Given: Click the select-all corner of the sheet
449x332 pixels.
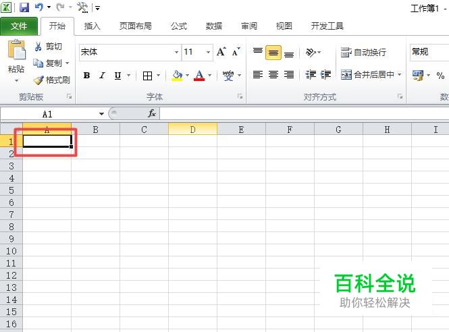Looking at the screenshot, I should tap(11, 129).
